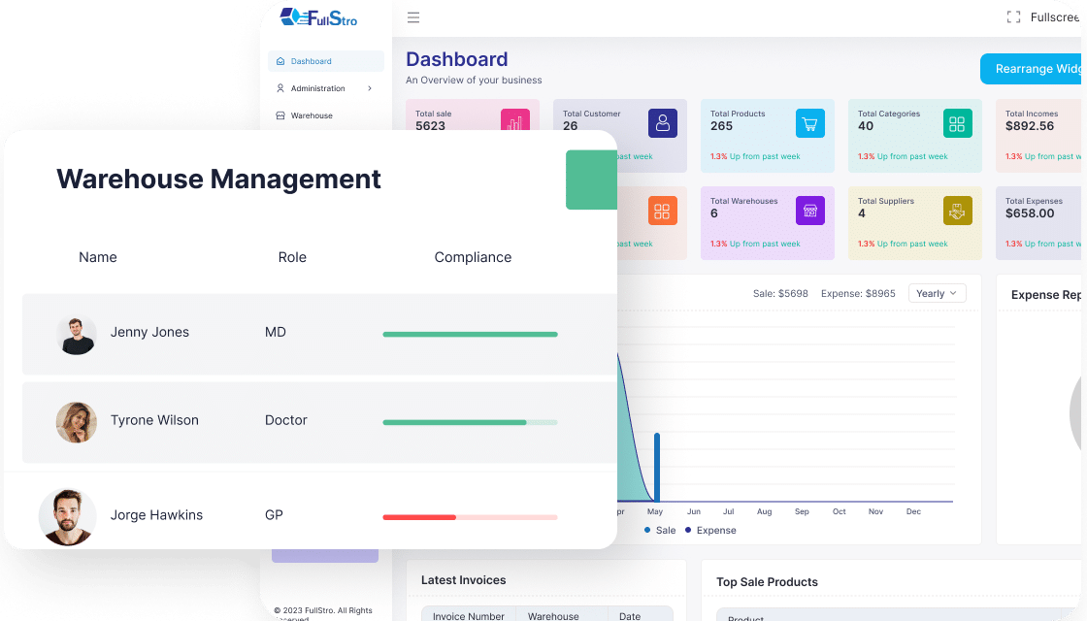Click the grid icon on Total Categories card
This screenshot has height=621, width=1087.
[x=957, y=123]
